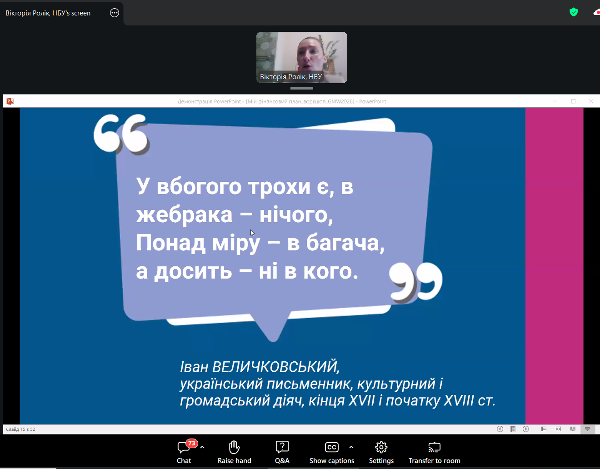Select Slide Show view button

(587, 429)
